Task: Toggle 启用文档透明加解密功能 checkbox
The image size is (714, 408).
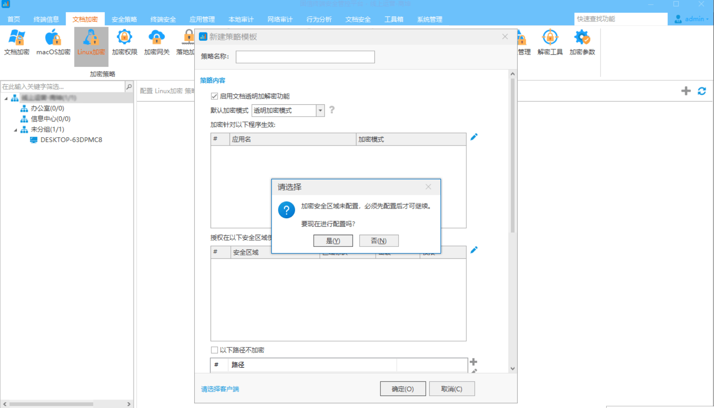Action: coord(214,96)
